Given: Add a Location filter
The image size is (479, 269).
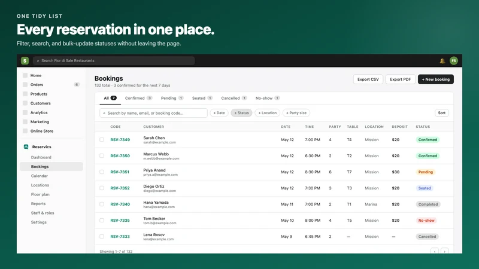Looking at the screenshot, I should pos(267,113).
